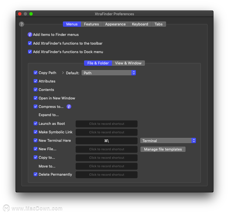Image resolution: width=229 pixels, height=213 pixels.
Task: Open the Default Path dropdown
Action: point(109,73)
